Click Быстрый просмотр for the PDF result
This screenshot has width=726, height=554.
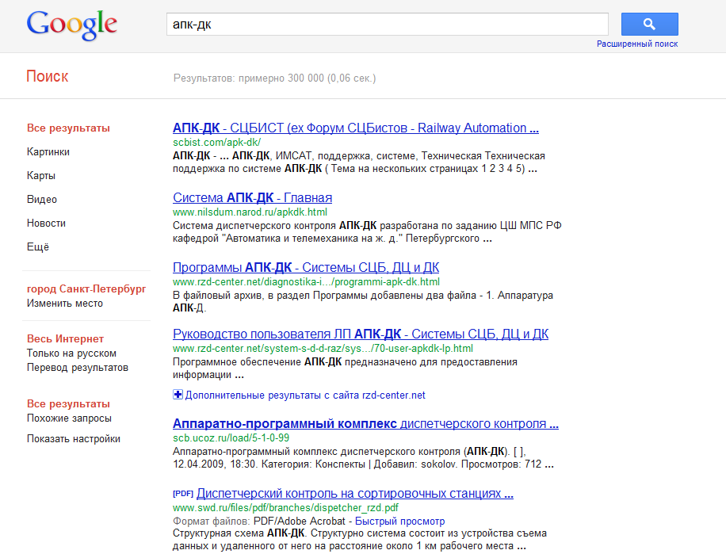[x=399, y=522]
